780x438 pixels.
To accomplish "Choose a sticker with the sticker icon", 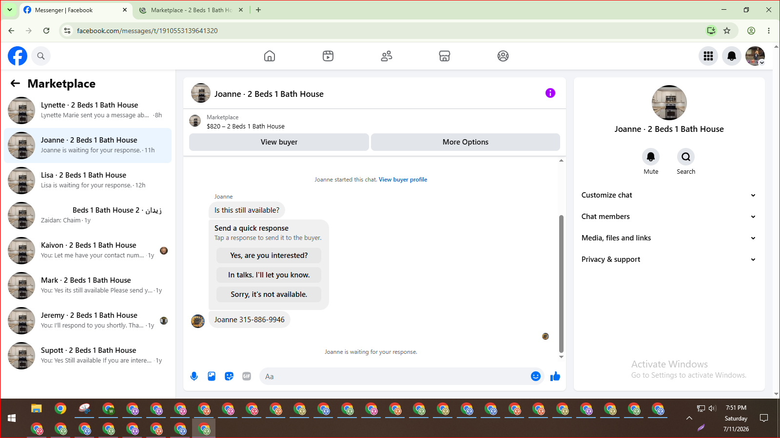I will (229, 376).
